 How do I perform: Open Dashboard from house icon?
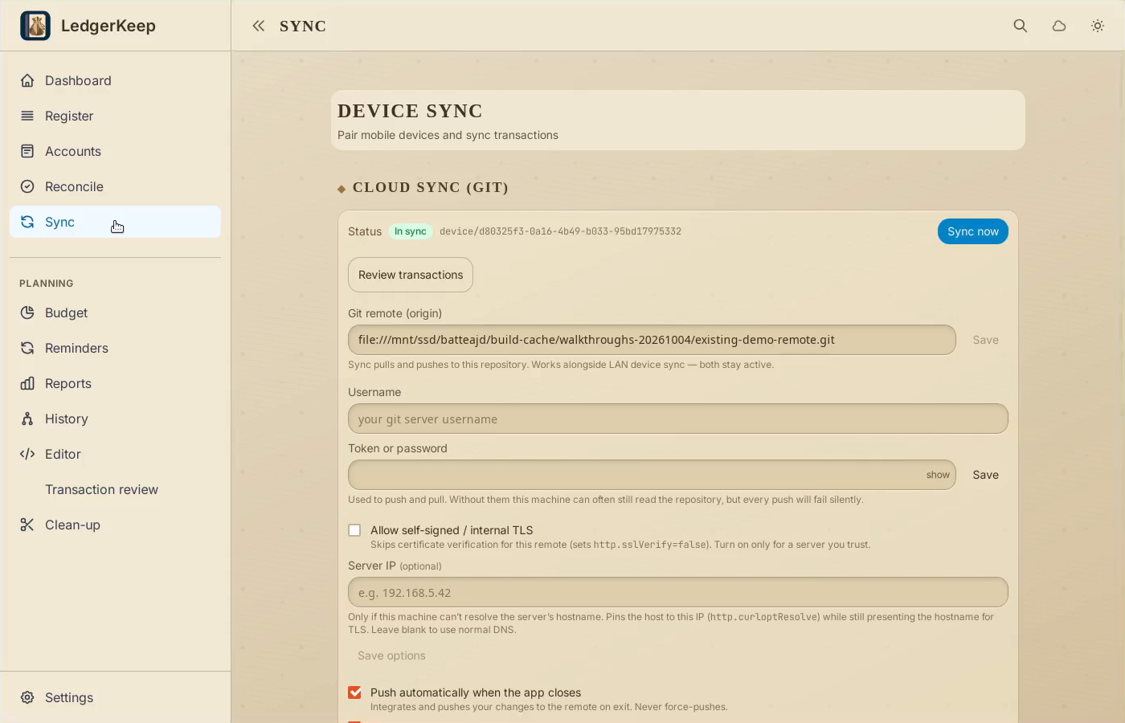[x=27, y=80]
